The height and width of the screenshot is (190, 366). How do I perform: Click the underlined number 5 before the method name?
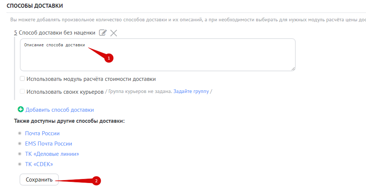15,33
